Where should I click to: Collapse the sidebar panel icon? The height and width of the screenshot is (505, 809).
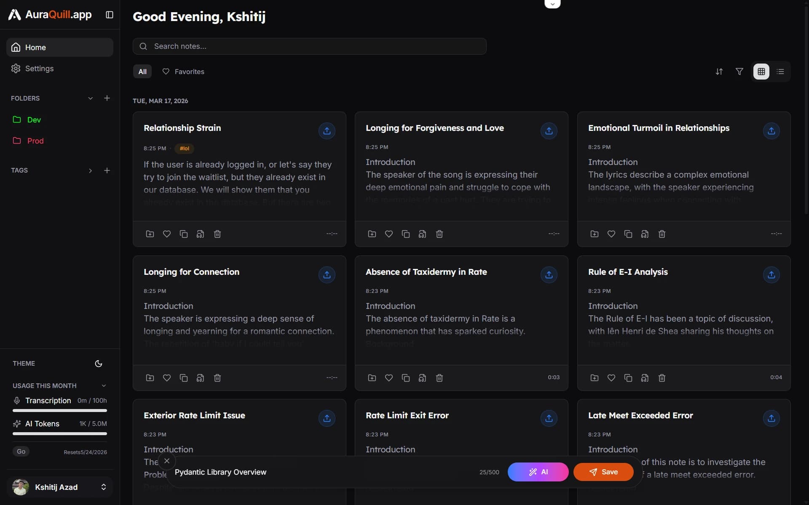click(110, 15)
